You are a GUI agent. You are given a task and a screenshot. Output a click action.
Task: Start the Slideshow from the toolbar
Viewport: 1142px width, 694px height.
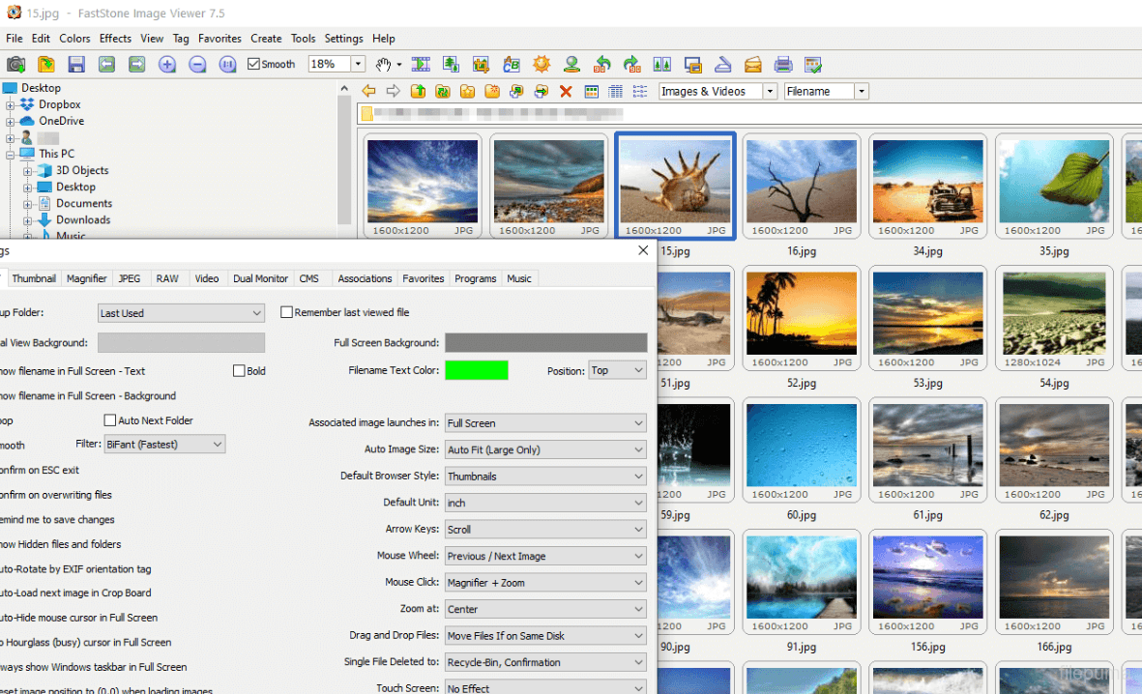422,65
